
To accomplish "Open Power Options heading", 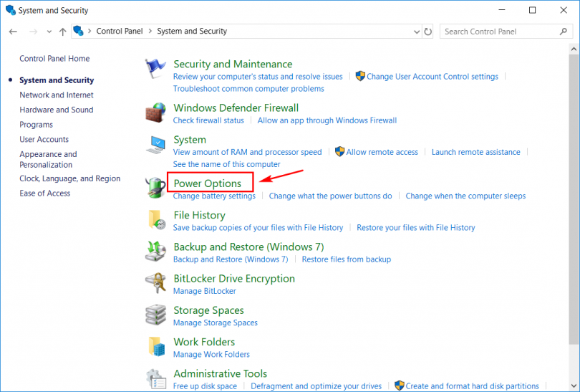I will click(208, 183).
